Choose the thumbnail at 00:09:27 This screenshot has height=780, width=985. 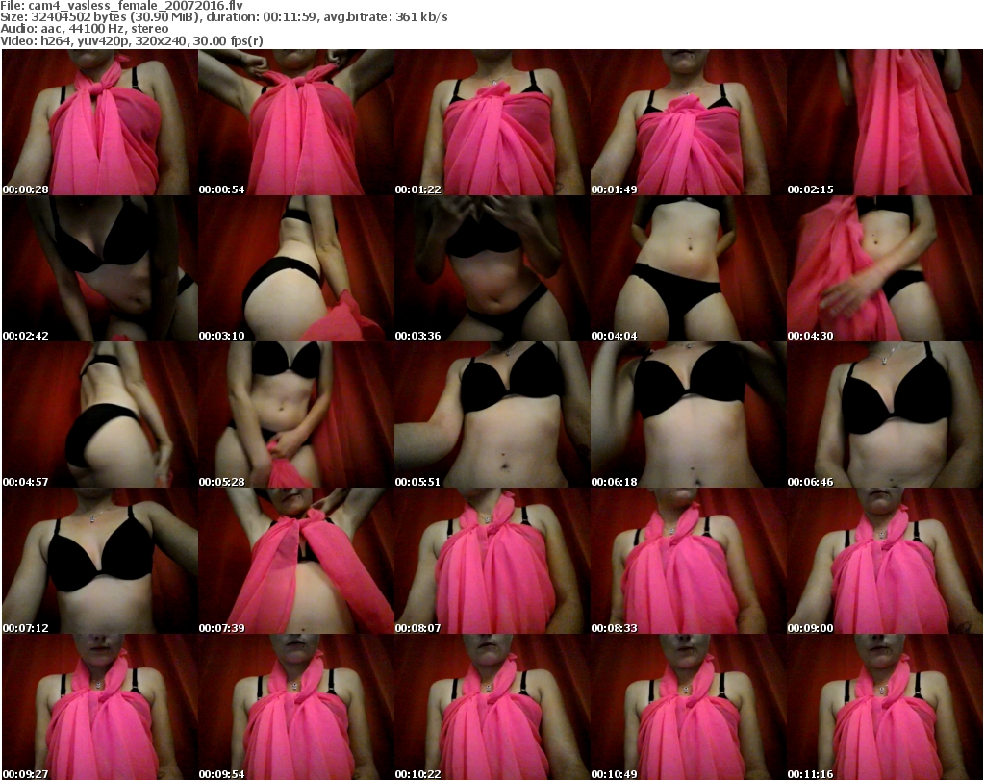(100, 707)
